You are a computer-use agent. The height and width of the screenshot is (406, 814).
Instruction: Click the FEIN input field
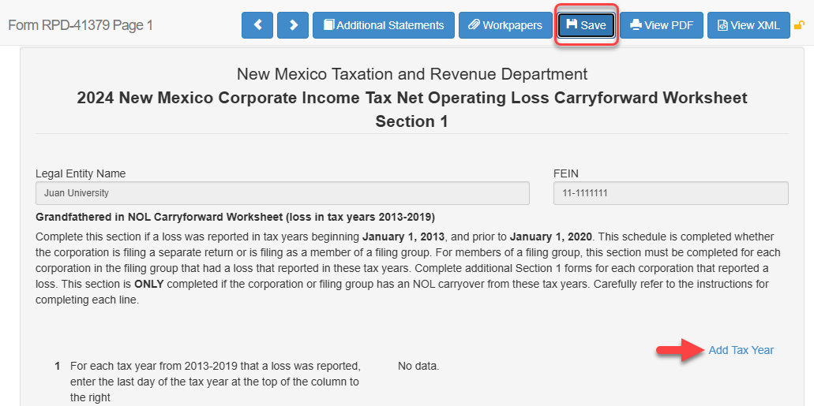(670, 193)
